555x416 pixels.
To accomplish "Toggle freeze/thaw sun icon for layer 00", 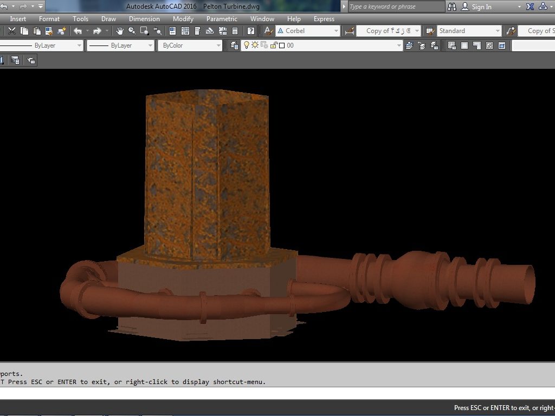I will click(255, 45).
